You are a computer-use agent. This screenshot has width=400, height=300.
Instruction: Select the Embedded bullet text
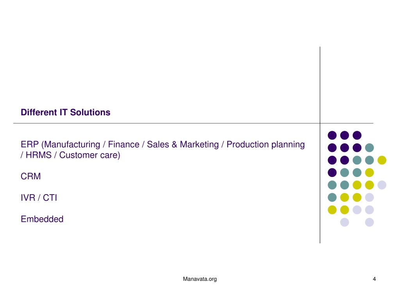click(42, 219)
